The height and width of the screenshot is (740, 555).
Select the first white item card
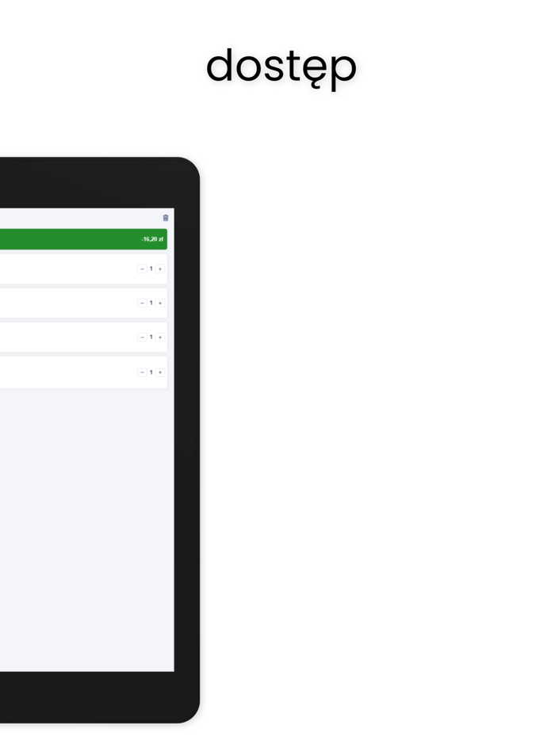[x=83, y=269]
